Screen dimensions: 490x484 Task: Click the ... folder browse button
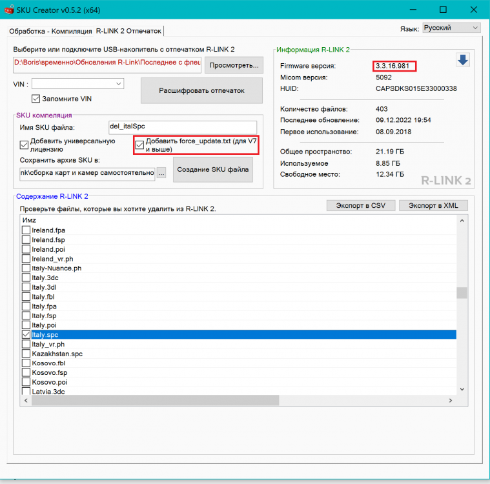point(161,173)
